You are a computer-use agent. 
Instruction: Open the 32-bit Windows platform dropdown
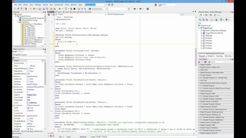point(106,9)
